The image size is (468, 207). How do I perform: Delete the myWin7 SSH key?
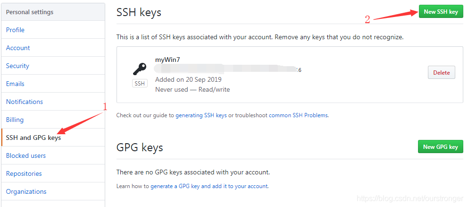(x=442, y=72)
